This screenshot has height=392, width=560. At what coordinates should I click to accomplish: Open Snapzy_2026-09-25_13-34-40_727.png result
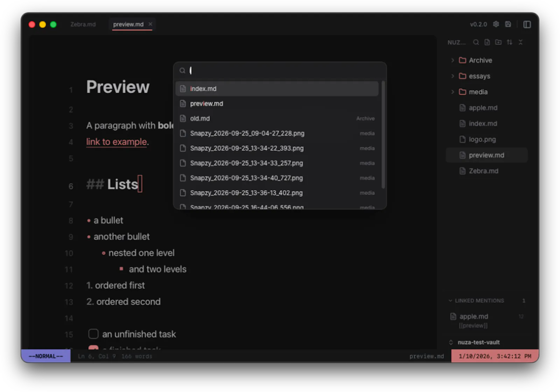(x=277, y=178)
